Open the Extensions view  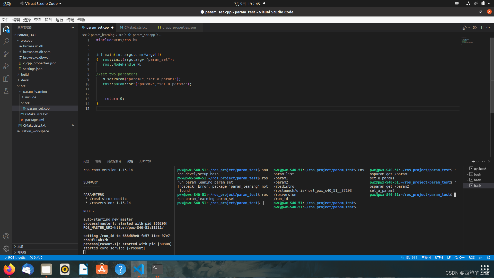coord(6,79)
